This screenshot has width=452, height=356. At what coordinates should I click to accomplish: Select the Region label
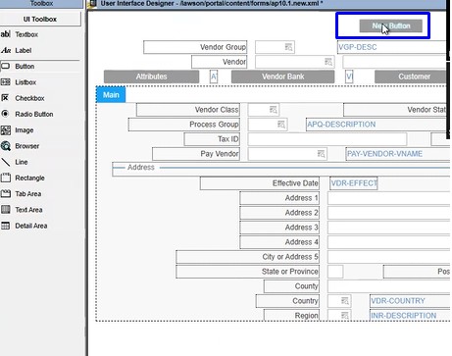(291, 316)
